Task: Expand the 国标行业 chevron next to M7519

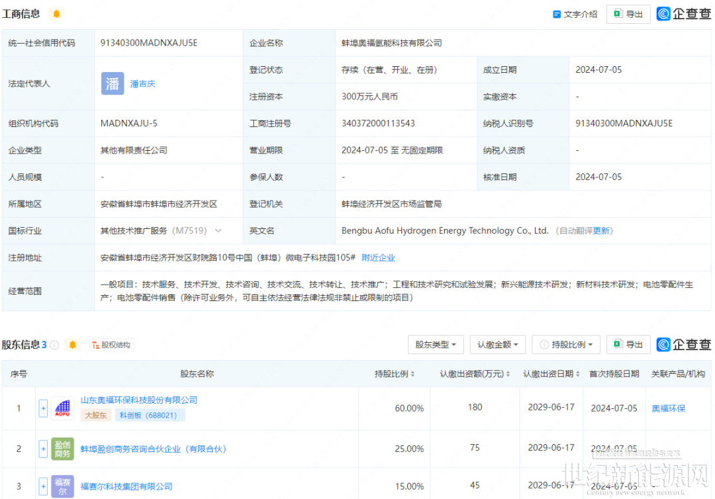Action: 218,231
